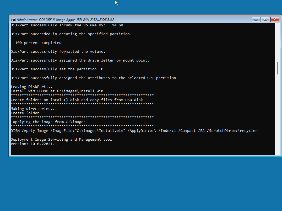This screenshot has height=211, width=282.
Task: Click 'DiskPart successfully shrunk the volume by' line
Action: tap(67, 25)
